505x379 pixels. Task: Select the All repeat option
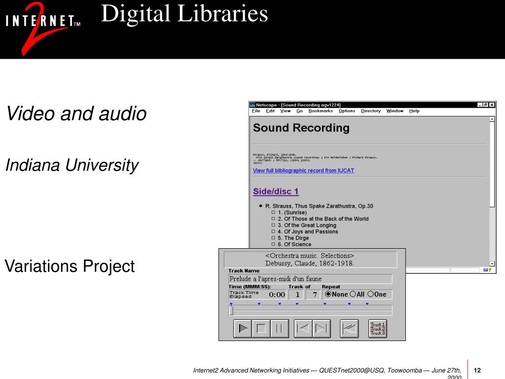tap(357, 294)
